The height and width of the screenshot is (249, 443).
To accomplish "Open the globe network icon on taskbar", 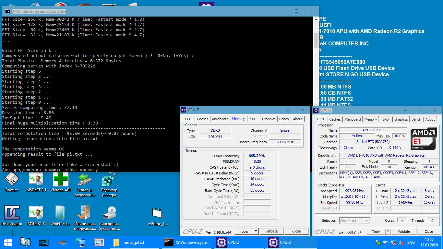I will [80, 242].
